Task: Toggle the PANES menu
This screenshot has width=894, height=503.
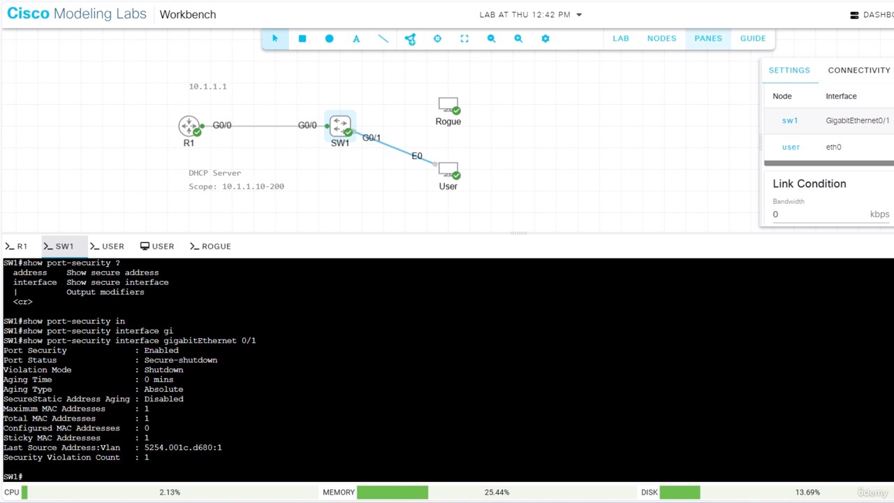Action: [x=708, y=38]
